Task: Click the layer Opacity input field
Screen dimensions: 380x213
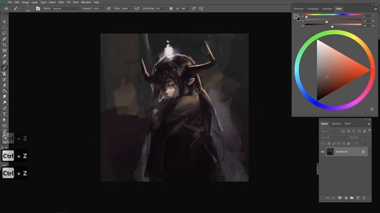Action: coord(363,137)
